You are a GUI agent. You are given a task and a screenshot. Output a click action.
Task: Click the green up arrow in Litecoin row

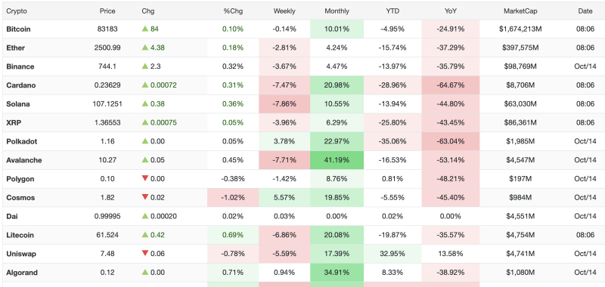click(x=145, y=235)
